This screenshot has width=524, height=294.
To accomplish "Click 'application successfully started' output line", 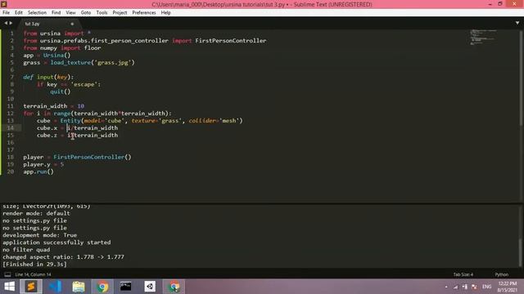I will [x=56, y=243].
